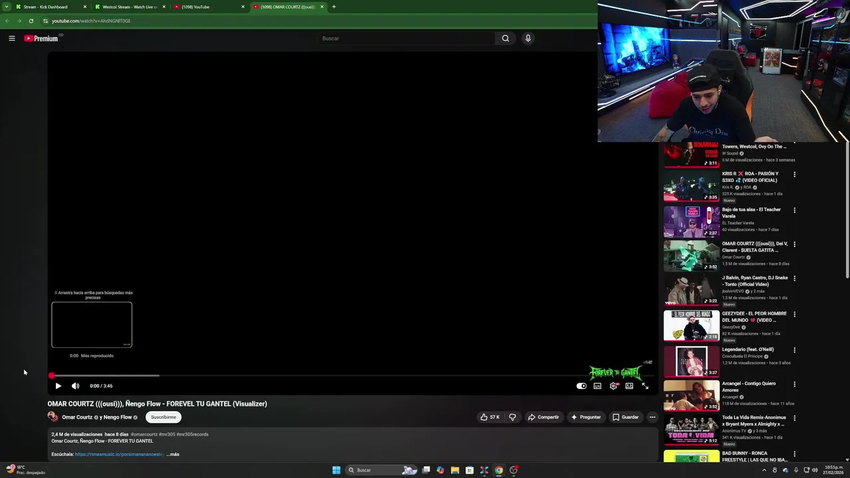850x478 pixels.
Task: Open Omar Courtz channel avatar
Action: (52, 417)
